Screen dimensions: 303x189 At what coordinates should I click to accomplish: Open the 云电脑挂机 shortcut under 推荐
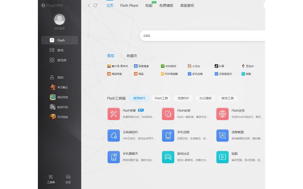coord(223,74)
